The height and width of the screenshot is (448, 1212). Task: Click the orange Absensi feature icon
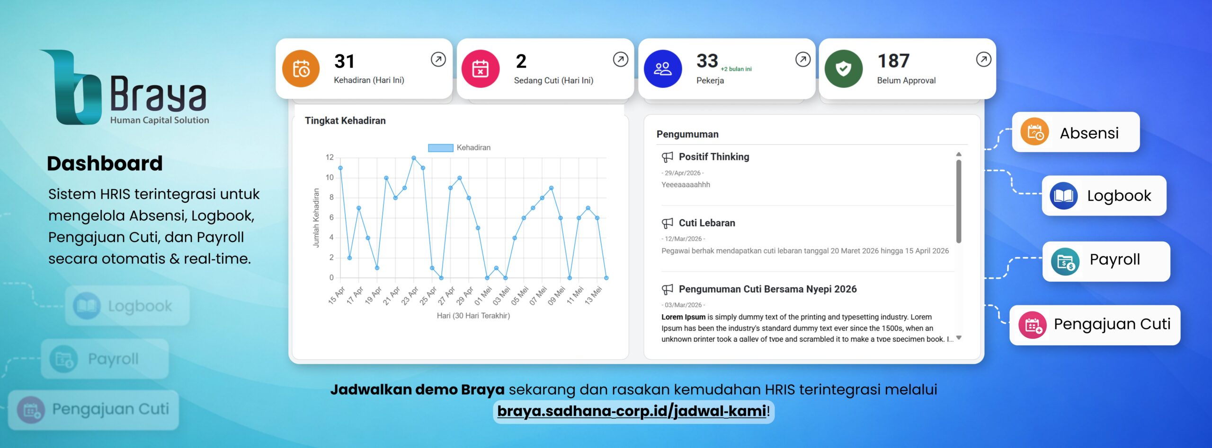(1034, 132)
